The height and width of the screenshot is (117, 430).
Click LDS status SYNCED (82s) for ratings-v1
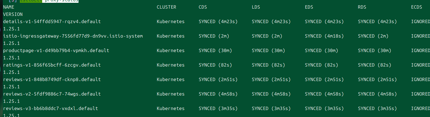pos(269,65)
